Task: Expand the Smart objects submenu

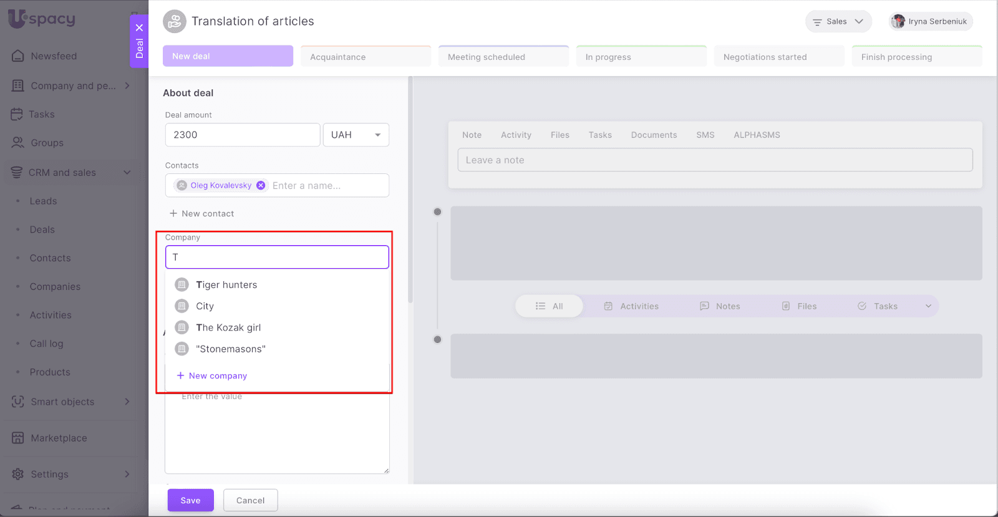Action: point(127,402)
